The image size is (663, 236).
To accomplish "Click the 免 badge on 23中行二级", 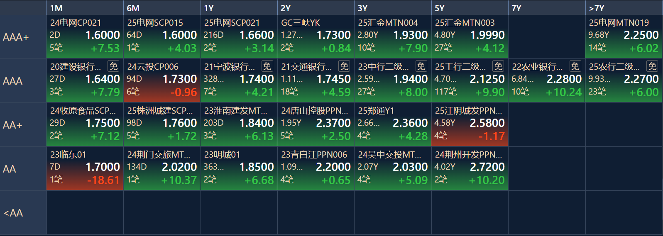I will point(421,66).
